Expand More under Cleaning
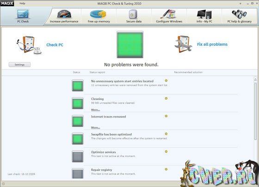 point(95,110)
